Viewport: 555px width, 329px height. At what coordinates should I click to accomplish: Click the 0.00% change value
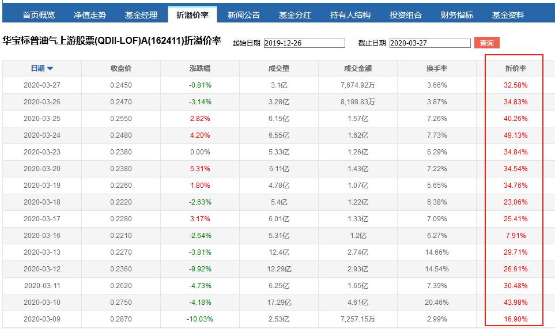(x=200, y=152)
